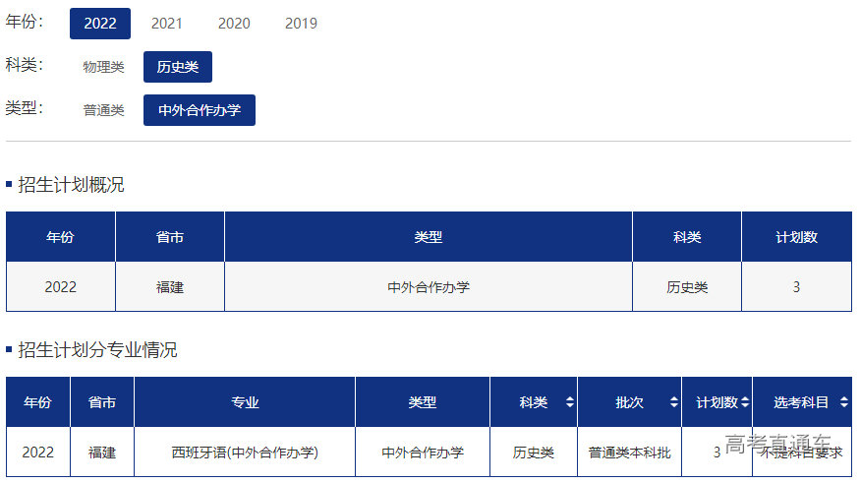
Task: Click the 西班牙语(中外合作办学) major cell
Action: click(245, 453)
